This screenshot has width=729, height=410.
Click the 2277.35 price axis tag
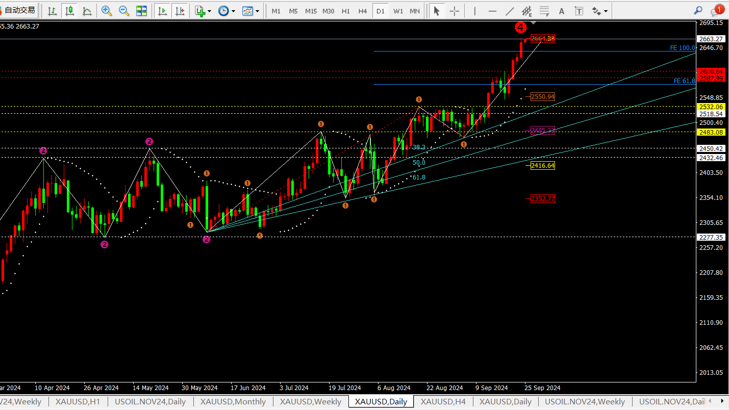tap(711, 237)
